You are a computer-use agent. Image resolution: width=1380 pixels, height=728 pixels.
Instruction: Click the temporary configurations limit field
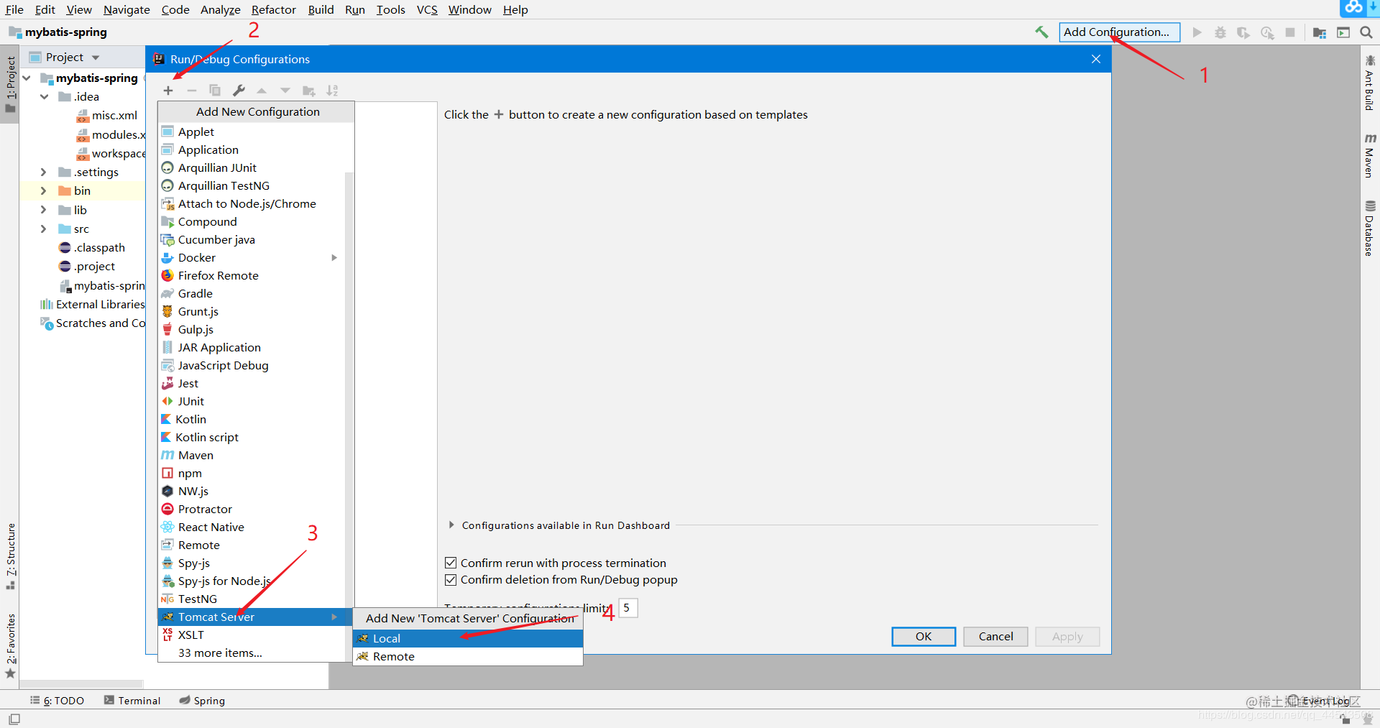pos(627,608)
